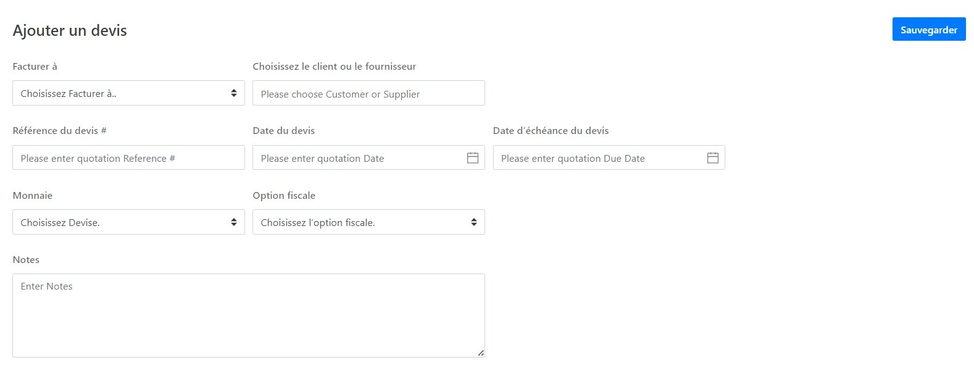Image resolution: width=974 pixels, height=368 pixels.
Task: Click the "Facturer à" field label
Action: [35, 67]
